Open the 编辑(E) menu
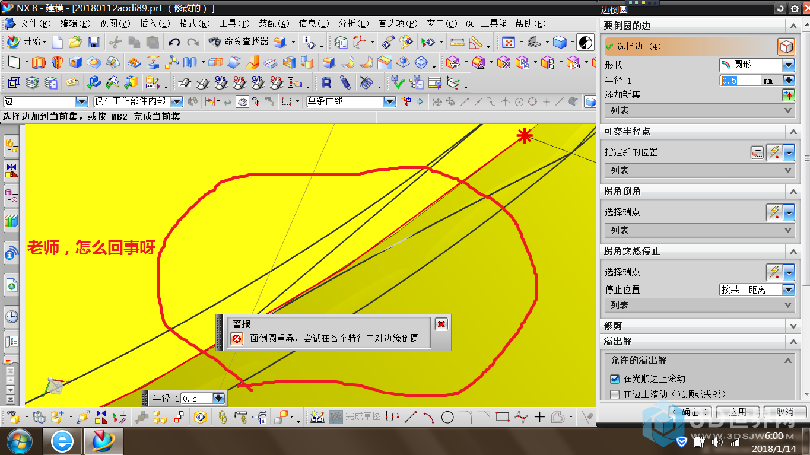The width and height of the screenshot is (810, 455). (75, 24)
